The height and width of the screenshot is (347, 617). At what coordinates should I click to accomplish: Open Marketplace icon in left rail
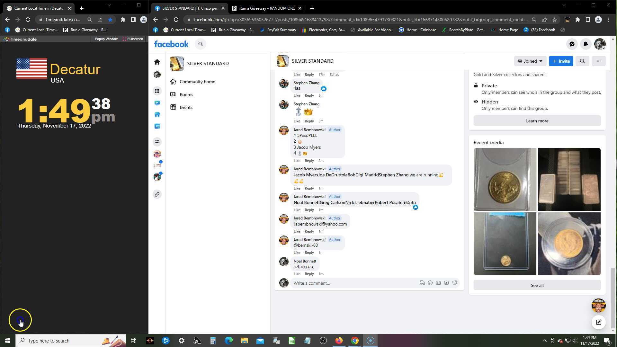(157, 114)
